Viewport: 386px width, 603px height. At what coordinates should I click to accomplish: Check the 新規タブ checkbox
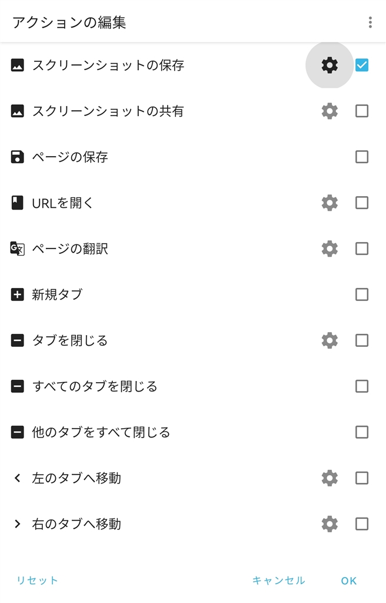362,294
